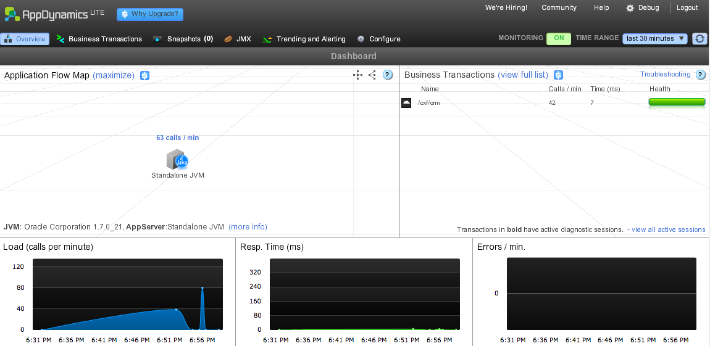The height and width of the screenshot is (346, 710).
Task: Click the 63 calls / min label
Action: 178,138
